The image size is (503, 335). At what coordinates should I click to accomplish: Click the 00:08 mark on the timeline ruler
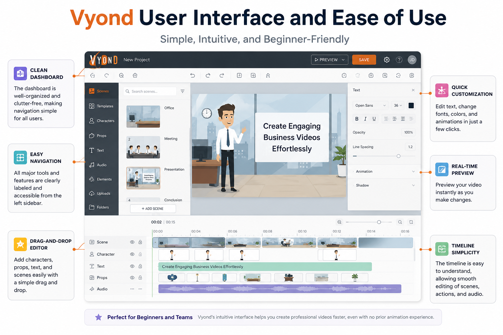click(x=268, y=231)
